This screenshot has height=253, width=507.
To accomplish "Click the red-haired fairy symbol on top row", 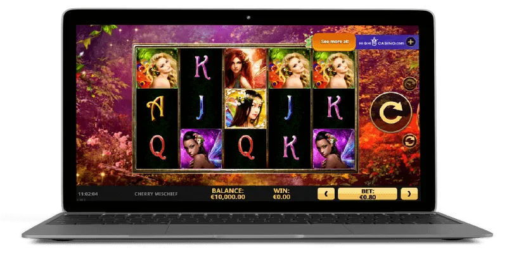I will click(245, 68).
